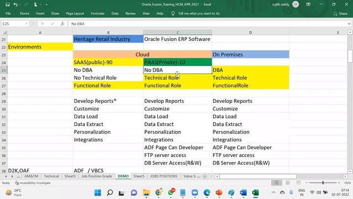
Task: Switch to Page Layout view icon
Action: pyautogui.click(x=287, y=183)
